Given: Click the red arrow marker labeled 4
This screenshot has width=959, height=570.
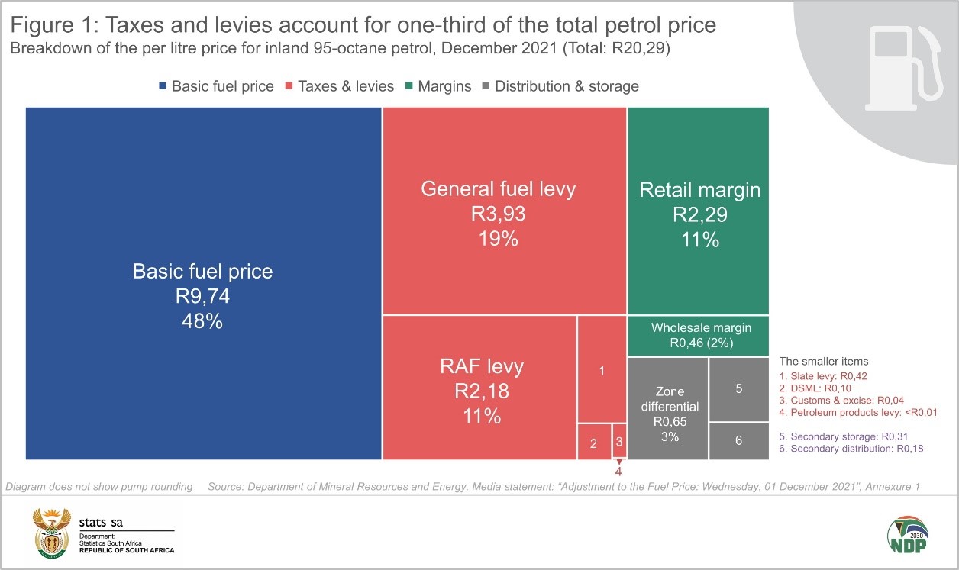Looking at the screenshot, I should (x=619, y=463).
